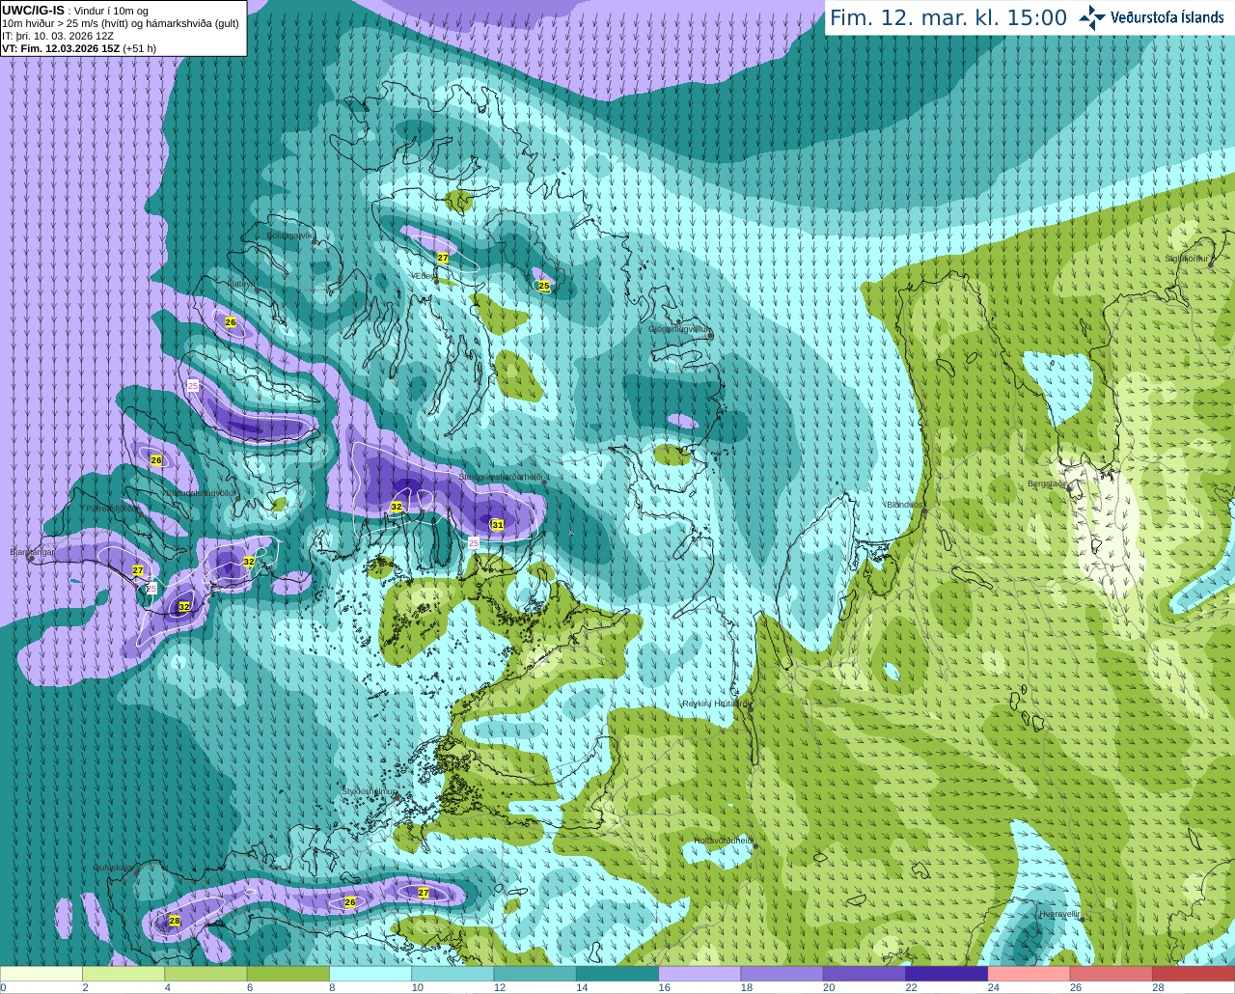
Task: Pick the 22–24 m/s dark indigo swatch
Action: 947,973
